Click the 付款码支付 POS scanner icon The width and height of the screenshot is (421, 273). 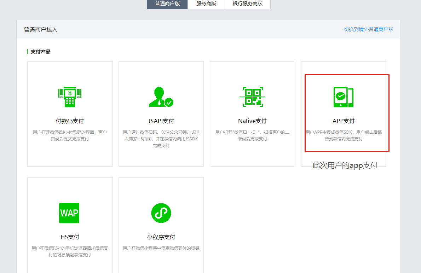[70, 97]
